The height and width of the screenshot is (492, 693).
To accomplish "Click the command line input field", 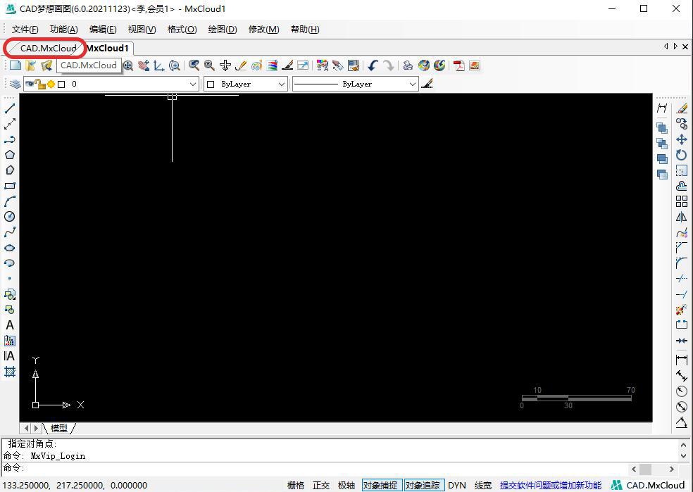I will click(317, 468).
